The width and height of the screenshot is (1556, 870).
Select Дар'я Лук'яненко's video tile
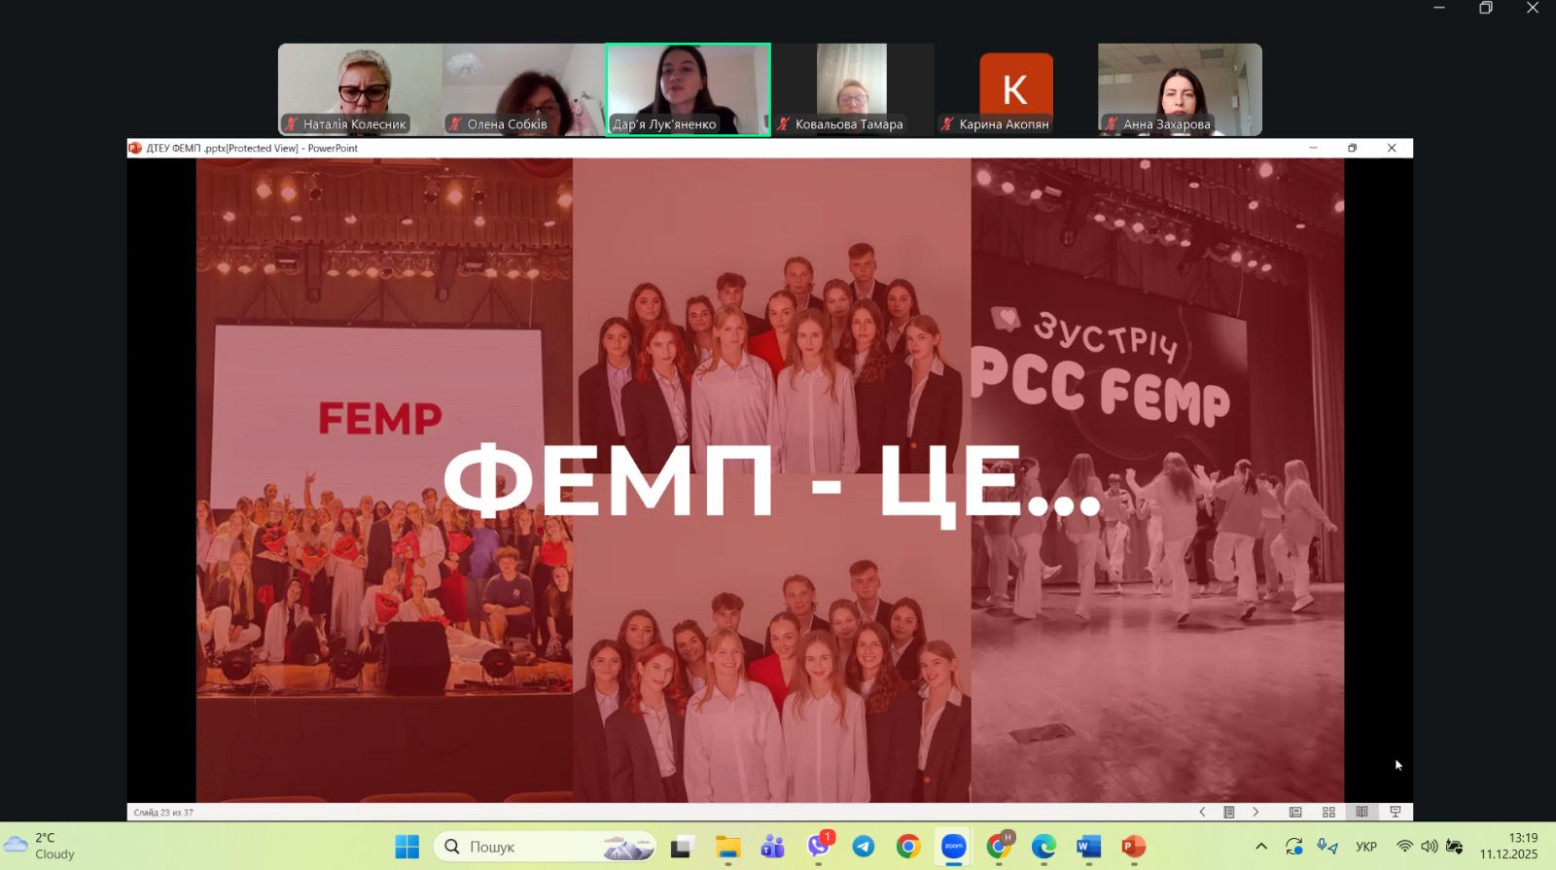[x=688, y=88]
